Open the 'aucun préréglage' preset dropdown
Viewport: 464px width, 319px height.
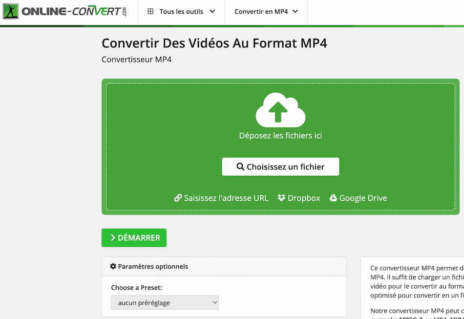point(165,302)
